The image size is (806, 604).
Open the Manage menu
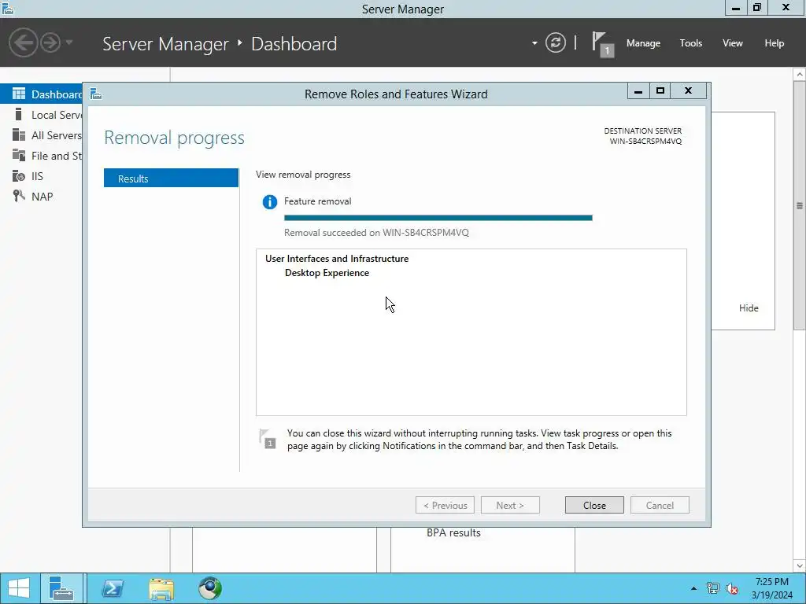643,43
